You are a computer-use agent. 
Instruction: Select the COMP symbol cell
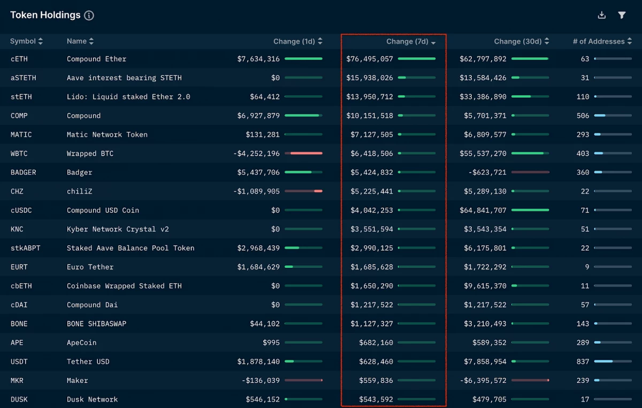tap(19, 116)
